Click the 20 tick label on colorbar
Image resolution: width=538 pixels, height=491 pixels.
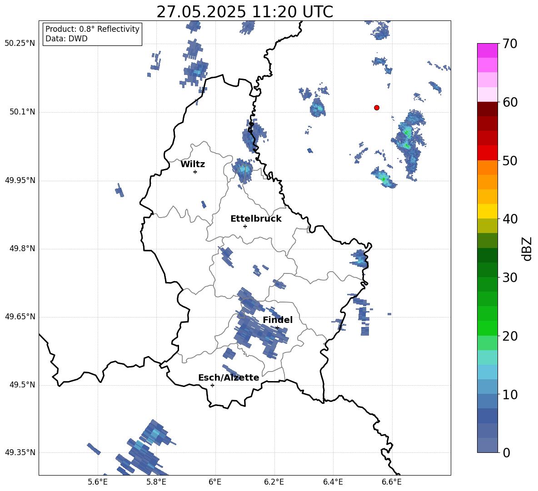tap(510, 336)
